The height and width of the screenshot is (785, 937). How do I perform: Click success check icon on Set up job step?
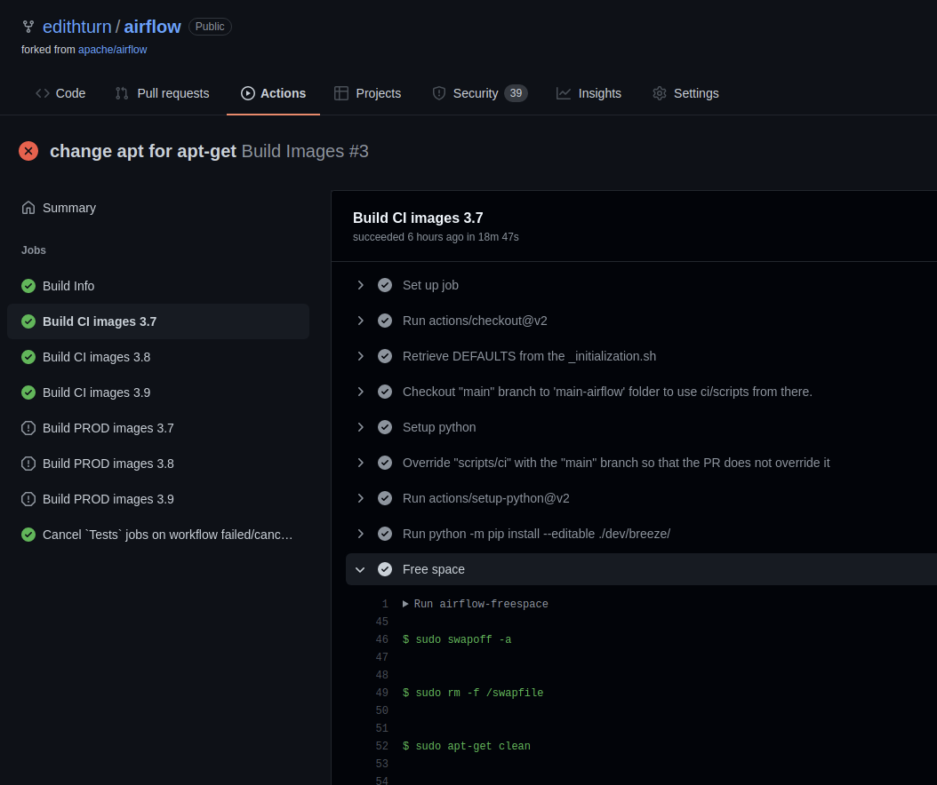click(x=385, y=285)
